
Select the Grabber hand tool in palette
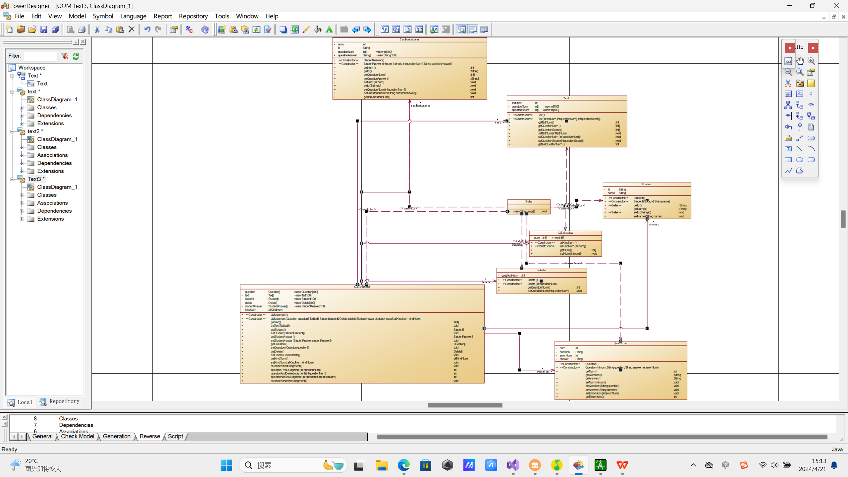point(800,61)
